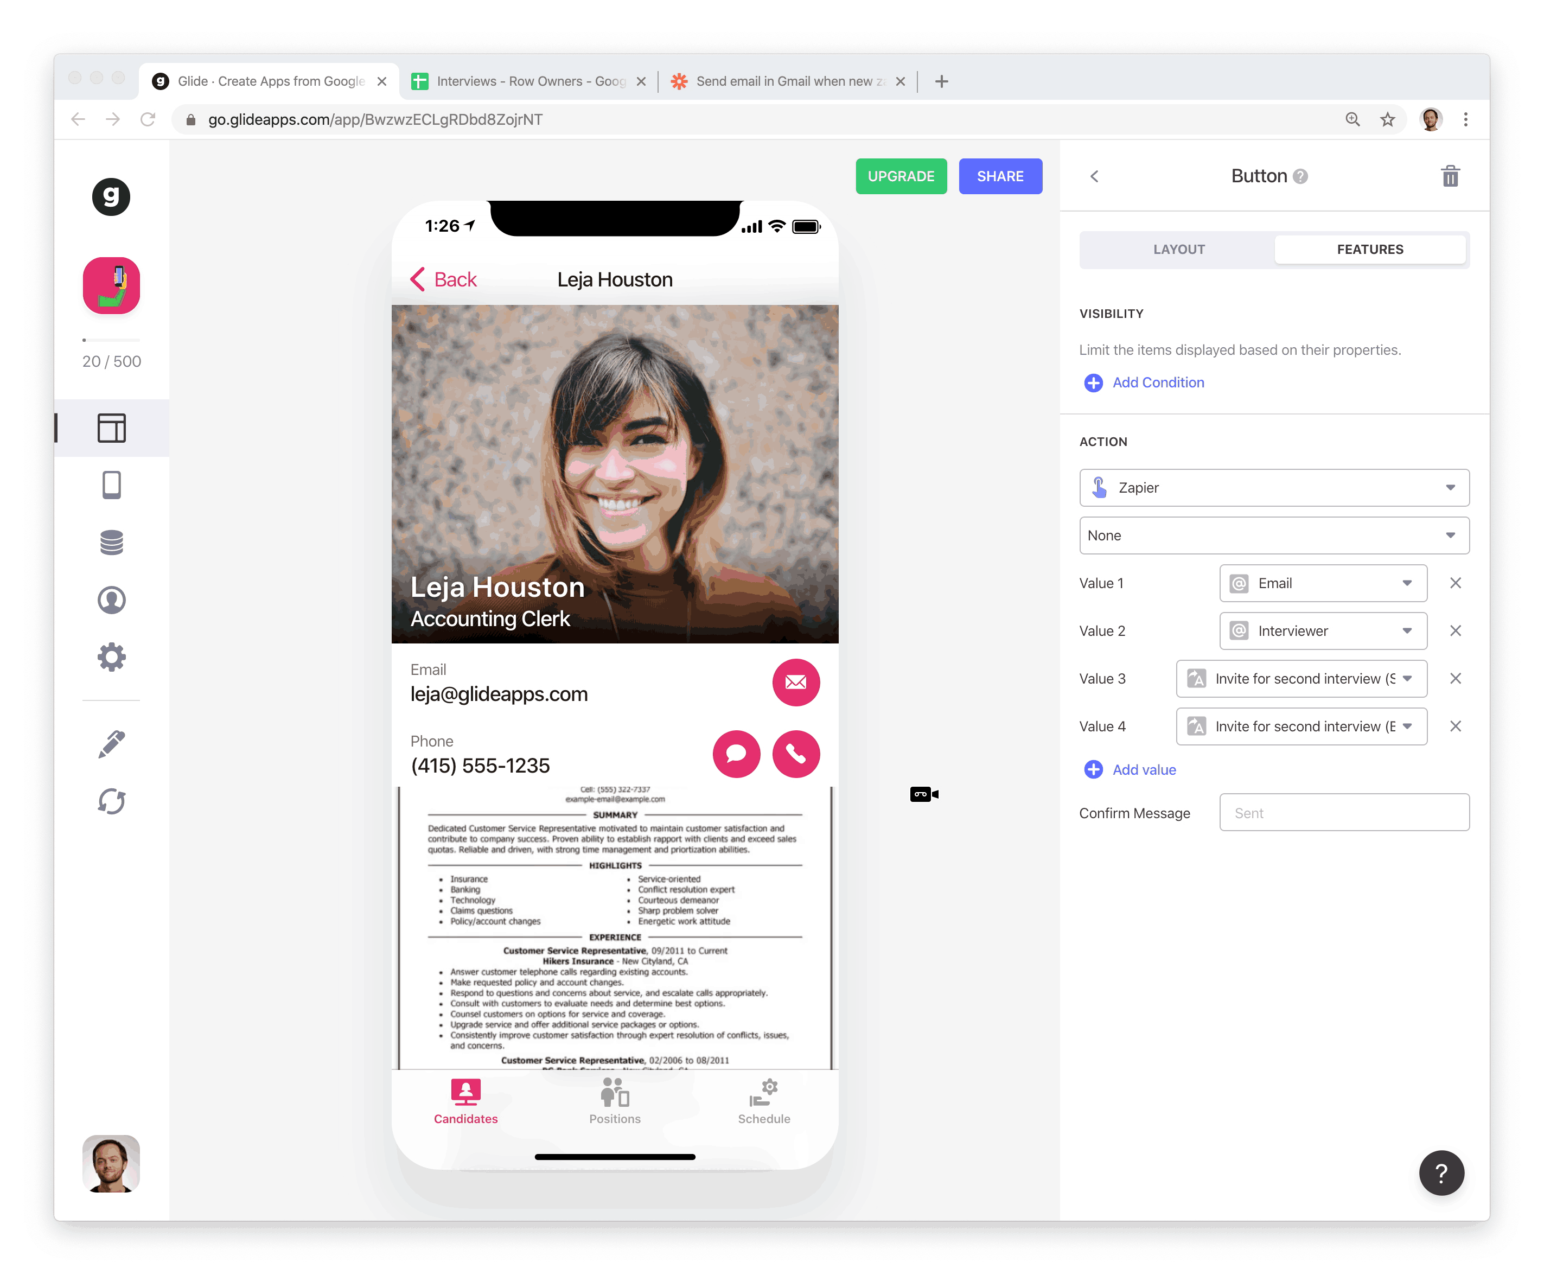Click the pink email envelope button
The image size is (1544, 1275).
[x=796, y=683]
